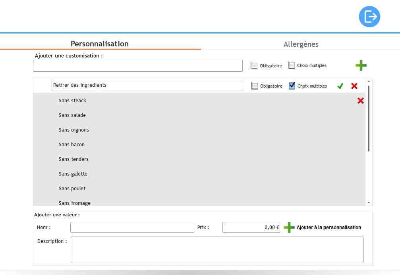Open the Personnalisation tab
Screen dimensions: 400x275
point(100,44)
